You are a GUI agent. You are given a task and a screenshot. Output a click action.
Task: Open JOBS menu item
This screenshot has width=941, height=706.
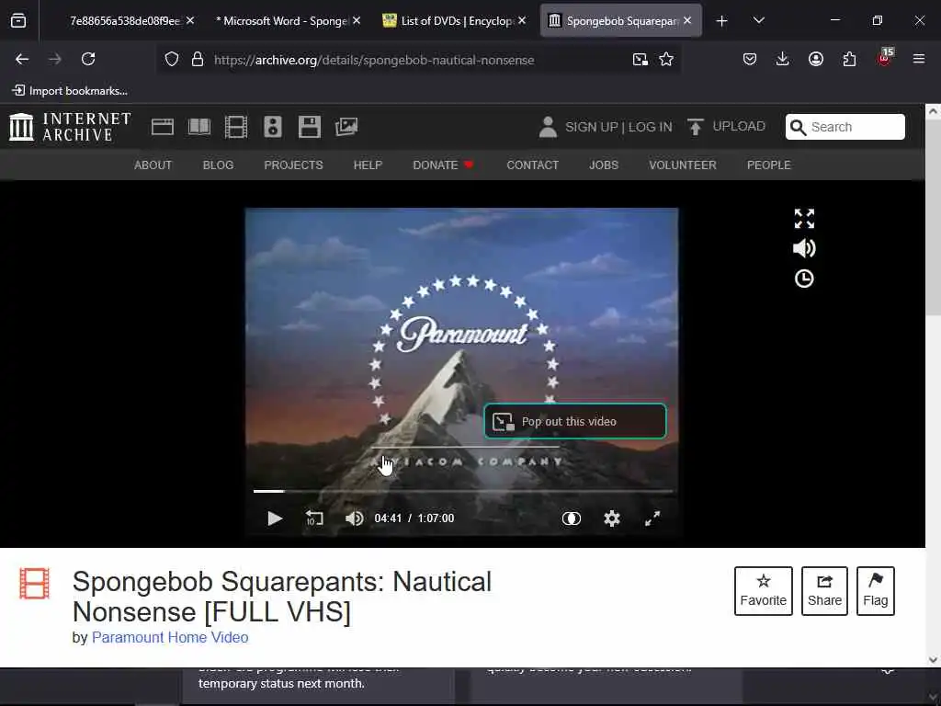[603, 165]
